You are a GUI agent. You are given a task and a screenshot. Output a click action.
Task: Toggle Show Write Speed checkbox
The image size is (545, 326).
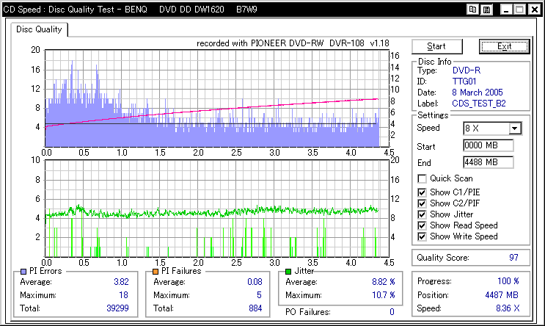(x=422, y=236)
